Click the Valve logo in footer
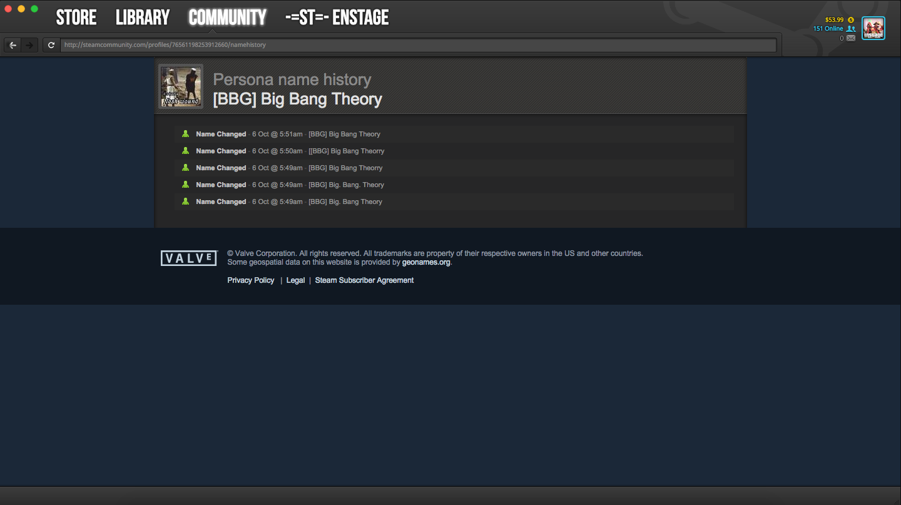The height and width of the screenshot is (505, 901). 189,258
